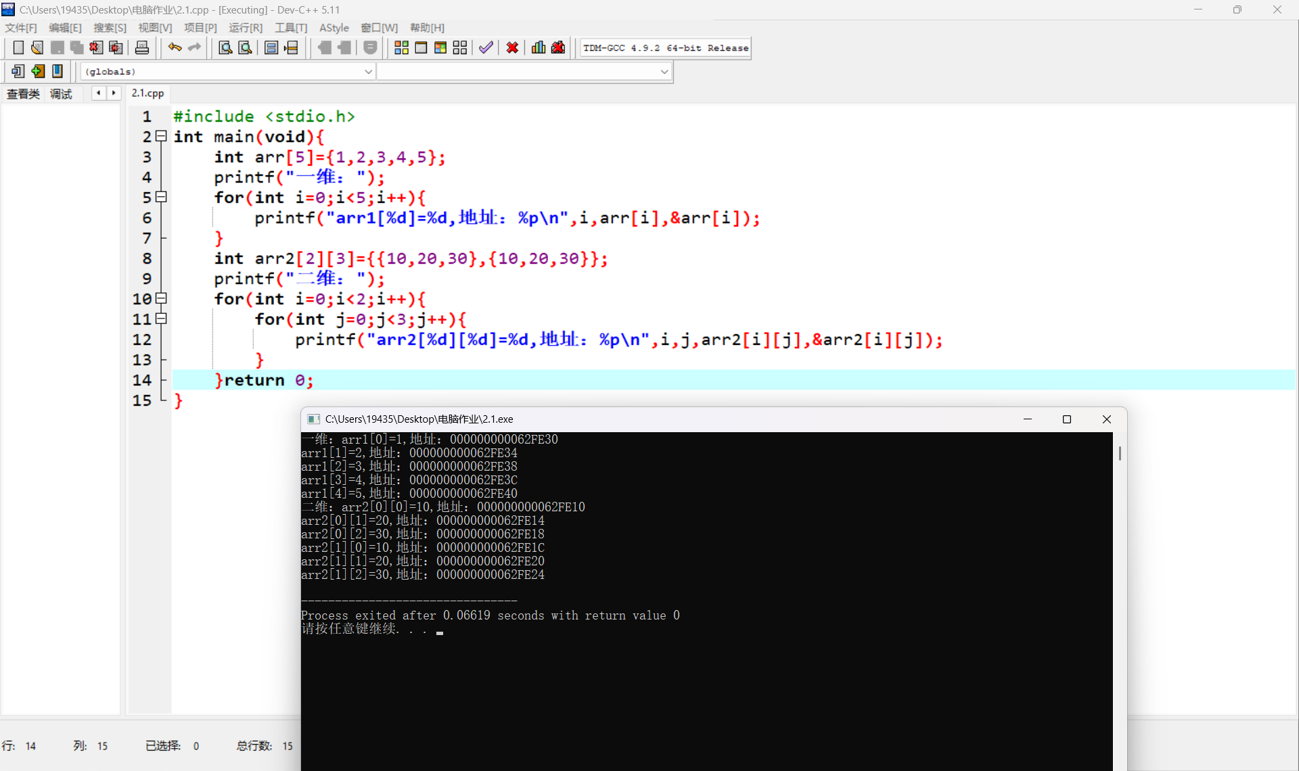The height and width of the screenshot is (771, 1299).
Task: Collapse the for loop fold at line 5
Action: coord(161,197)
